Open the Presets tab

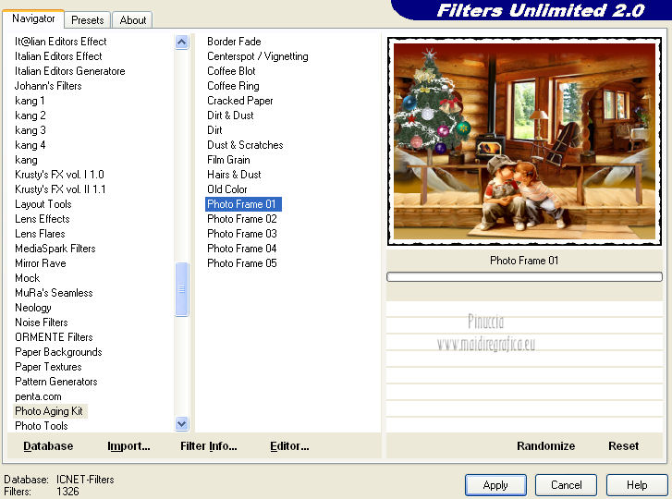[88, 20]
